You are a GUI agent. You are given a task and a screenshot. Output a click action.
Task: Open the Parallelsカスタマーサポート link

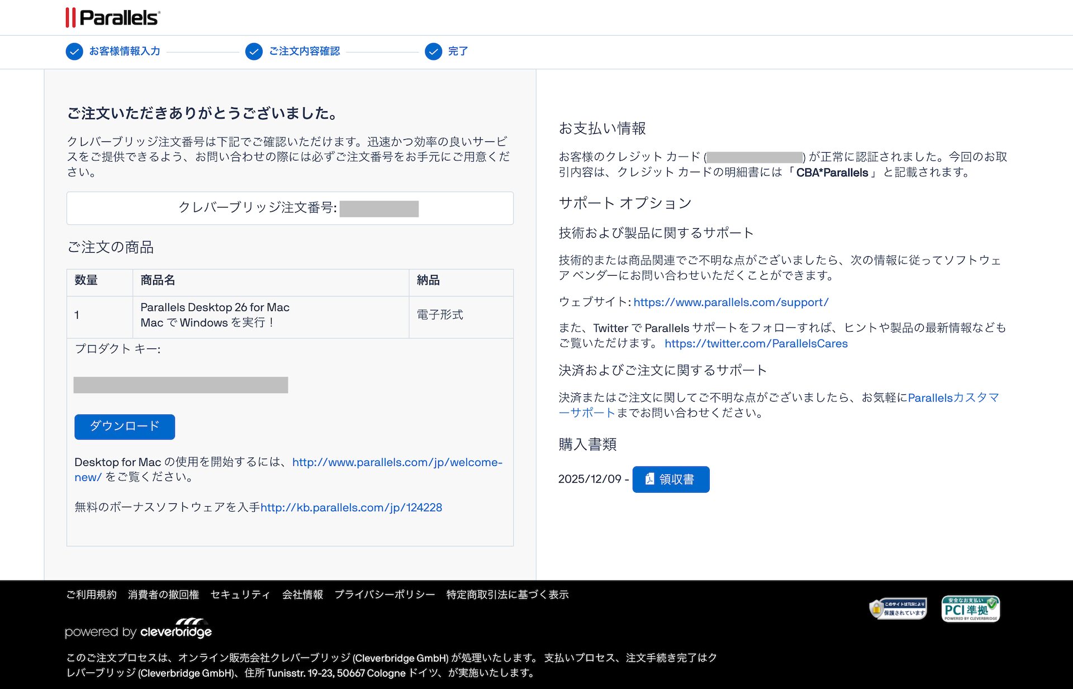click(953, 398)
